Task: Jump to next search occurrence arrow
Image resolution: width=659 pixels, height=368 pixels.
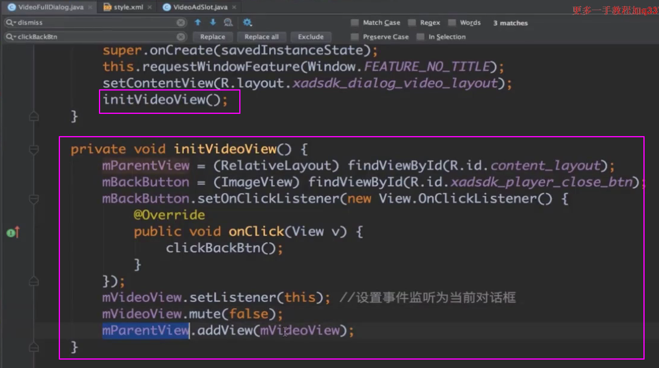Action: pos(212,23)
